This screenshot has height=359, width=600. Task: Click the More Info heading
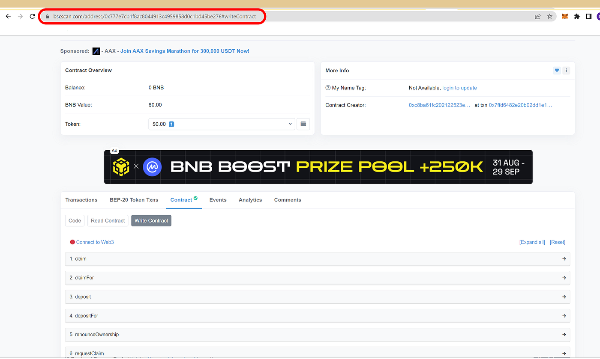(337, 71)
